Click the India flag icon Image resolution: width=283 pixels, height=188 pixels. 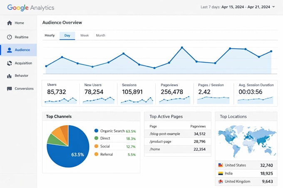(221, 173)
